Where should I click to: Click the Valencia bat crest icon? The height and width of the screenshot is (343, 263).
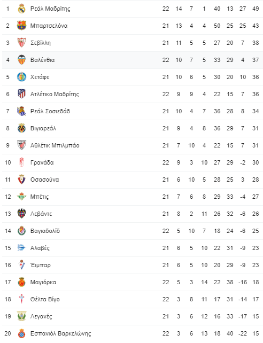pyautogui.click(x=21, y=60)
